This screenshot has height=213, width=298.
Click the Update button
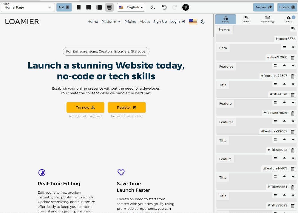tap(287, 7)
